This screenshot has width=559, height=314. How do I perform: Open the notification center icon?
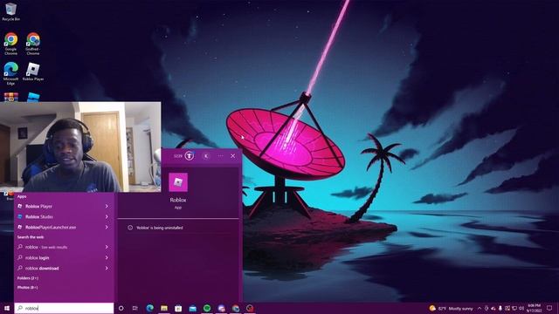pyautogui.click(x=549, y=308)
